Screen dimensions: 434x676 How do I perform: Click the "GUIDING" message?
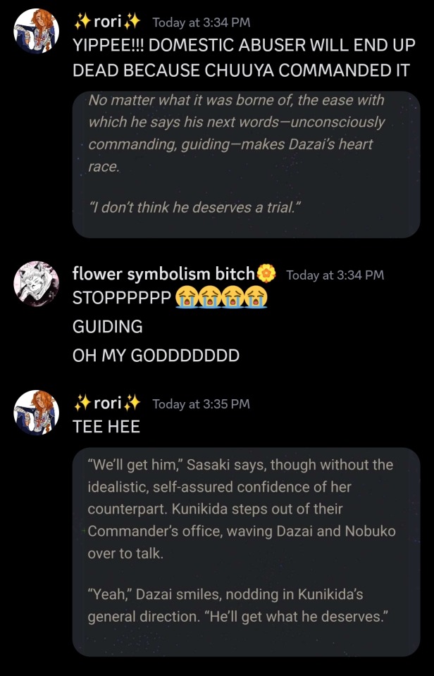108,327
